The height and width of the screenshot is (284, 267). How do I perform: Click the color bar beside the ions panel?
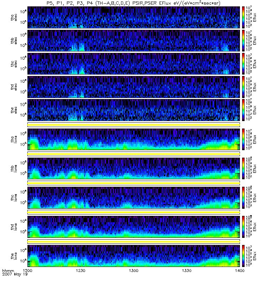click(x=244, y=256)
